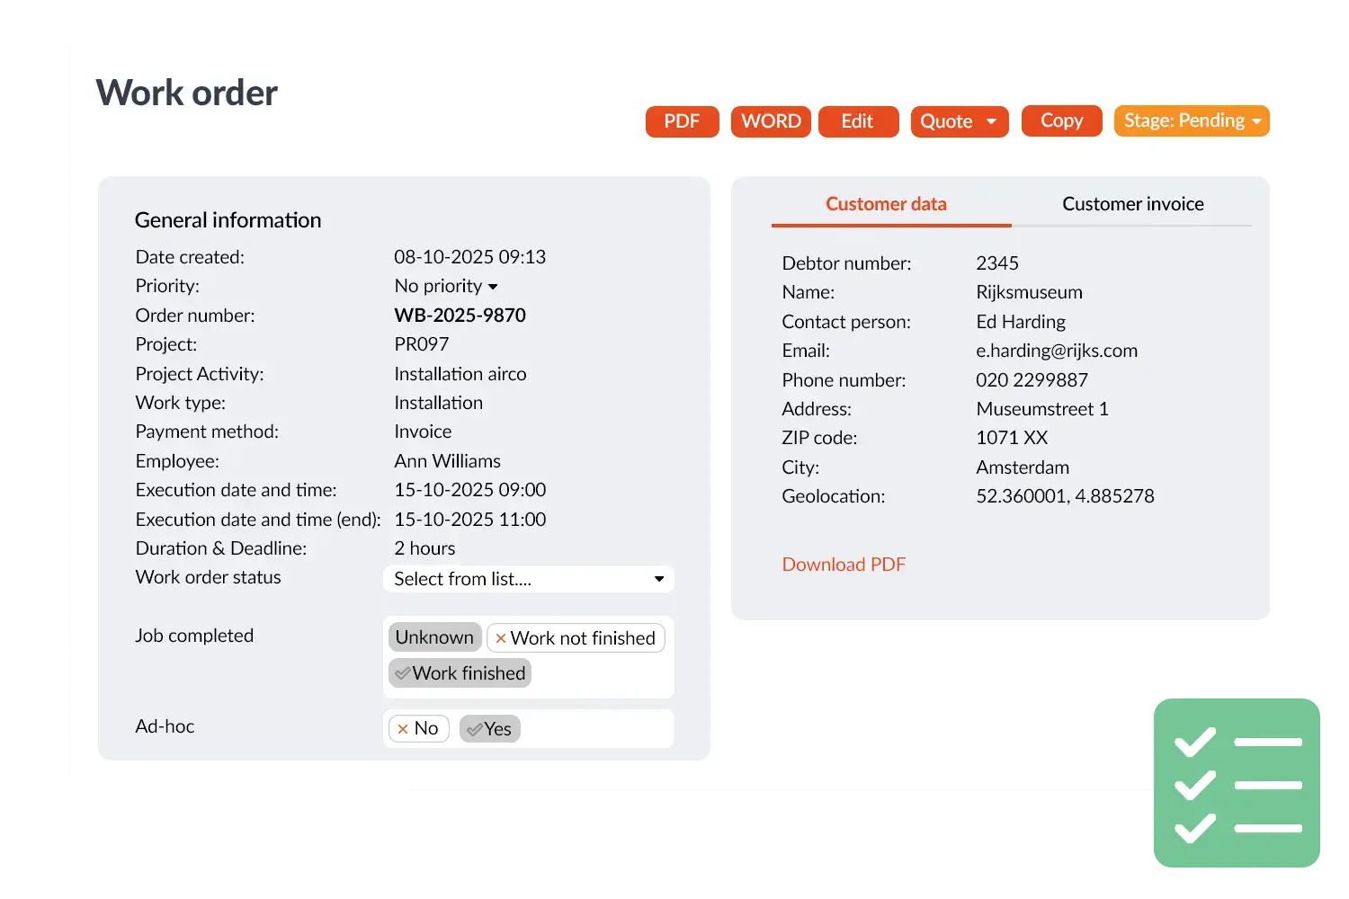
Task: Select the Unknown job completed option
Action: (434, 637)
